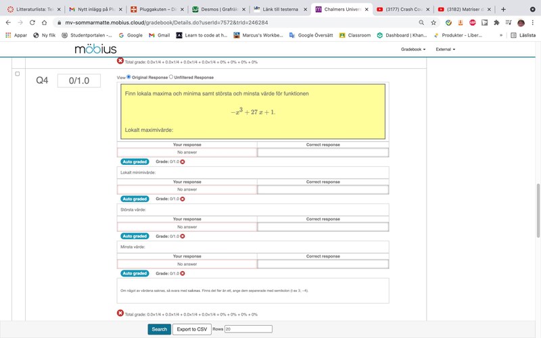Open Appar apps grid shortcut

(16, 35)
